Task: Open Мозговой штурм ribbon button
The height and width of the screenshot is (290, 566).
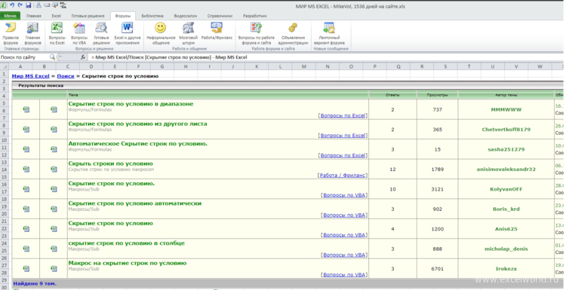Action: point(188,33)
